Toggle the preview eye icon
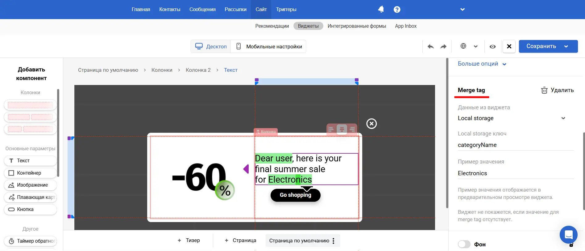The width and height of the screenshot is (585, 251). (x=492, y=47)
